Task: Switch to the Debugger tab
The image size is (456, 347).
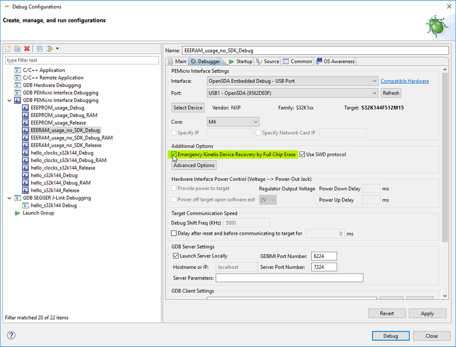Action: coord(206,61)
